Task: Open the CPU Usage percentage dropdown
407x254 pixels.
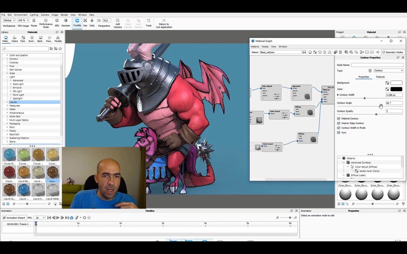Action: click(24, 20)
